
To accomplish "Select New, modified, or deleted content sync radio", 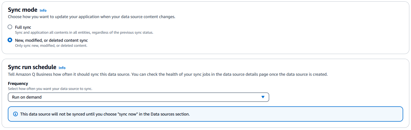I will (x=10, y=40).
